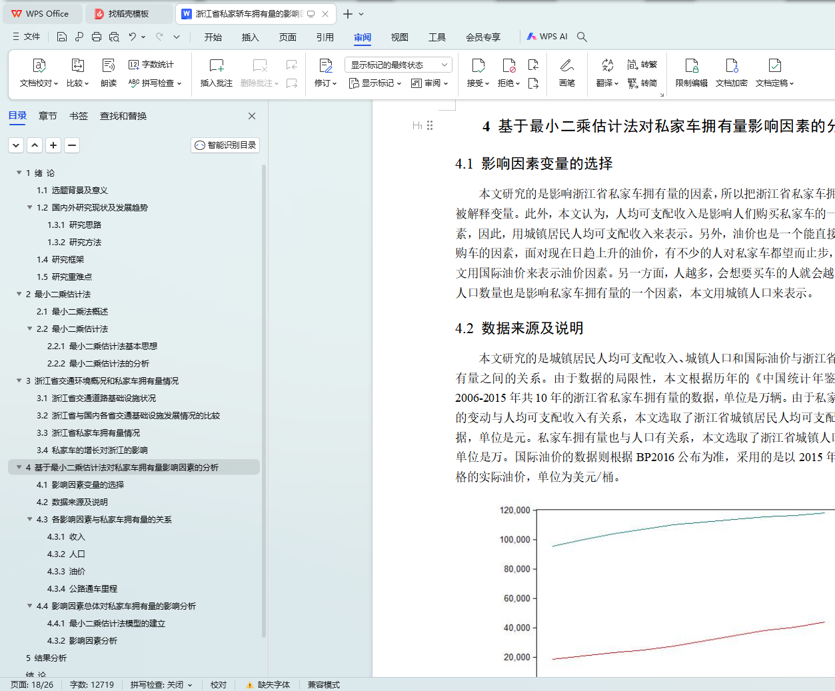Collapse the 4.3 各影响因素 outline section

coord(29,519)
